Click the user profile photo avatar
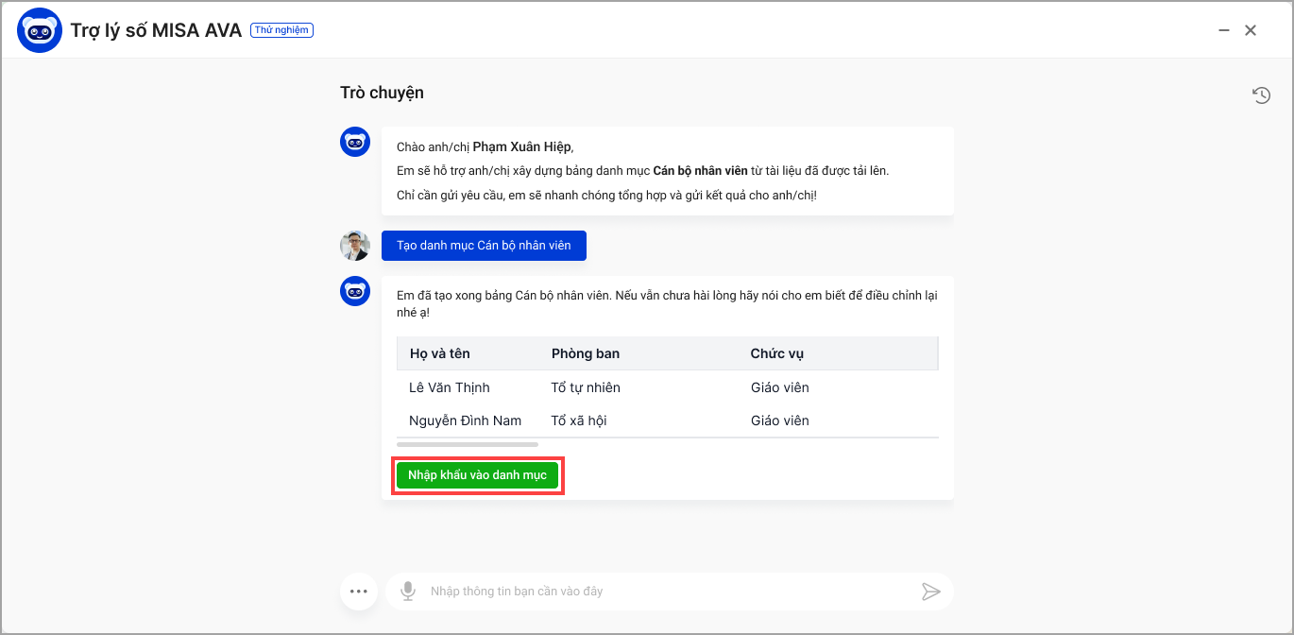The width and height of the screenshot is (1294, 635). tap(355, 246)
